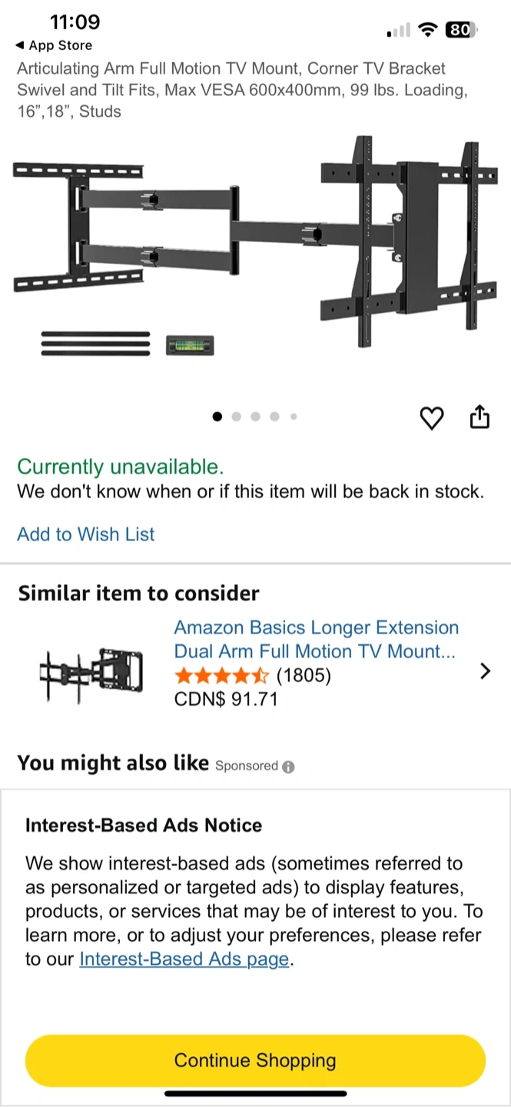Click Add to Wish List link
Screen dimensions: 511x1107
pos(86,534)
